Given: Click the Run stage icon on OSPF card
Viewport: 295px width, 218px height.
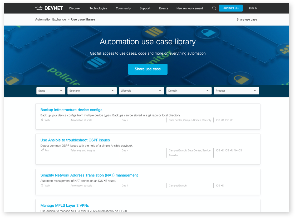Looking at the screenshot, I should pyautogui.click(x=42, y=150).
